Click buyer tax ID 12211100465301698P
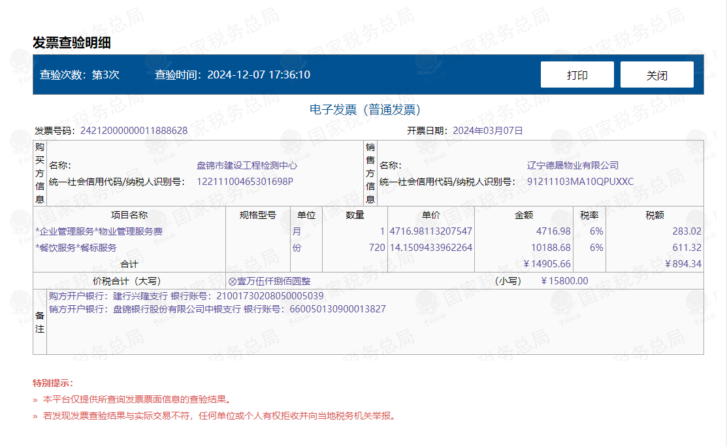 pyautogui.click(x=245, y=182)
